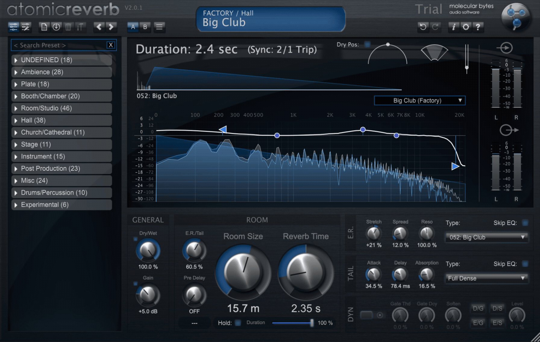Screen dimensions: 540x342
Task: Select the EQ node near 700 Hz
Action: [x=277, y=136]
